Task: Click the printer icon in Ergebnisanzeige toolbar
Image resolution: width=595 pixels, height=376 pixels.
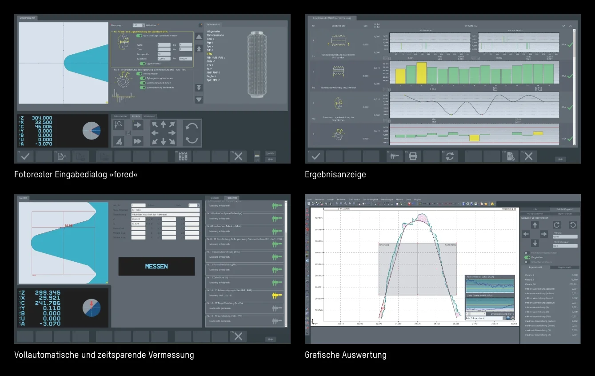Action: pyautogui.click(x=413, y=156)
